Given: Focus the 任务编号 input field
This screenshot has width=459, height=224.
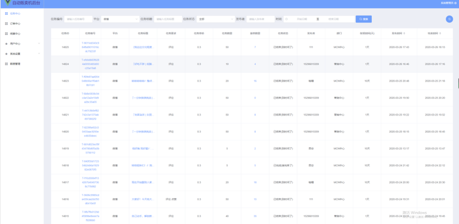Looking at the screenshot, I should (x=78, y=19).
